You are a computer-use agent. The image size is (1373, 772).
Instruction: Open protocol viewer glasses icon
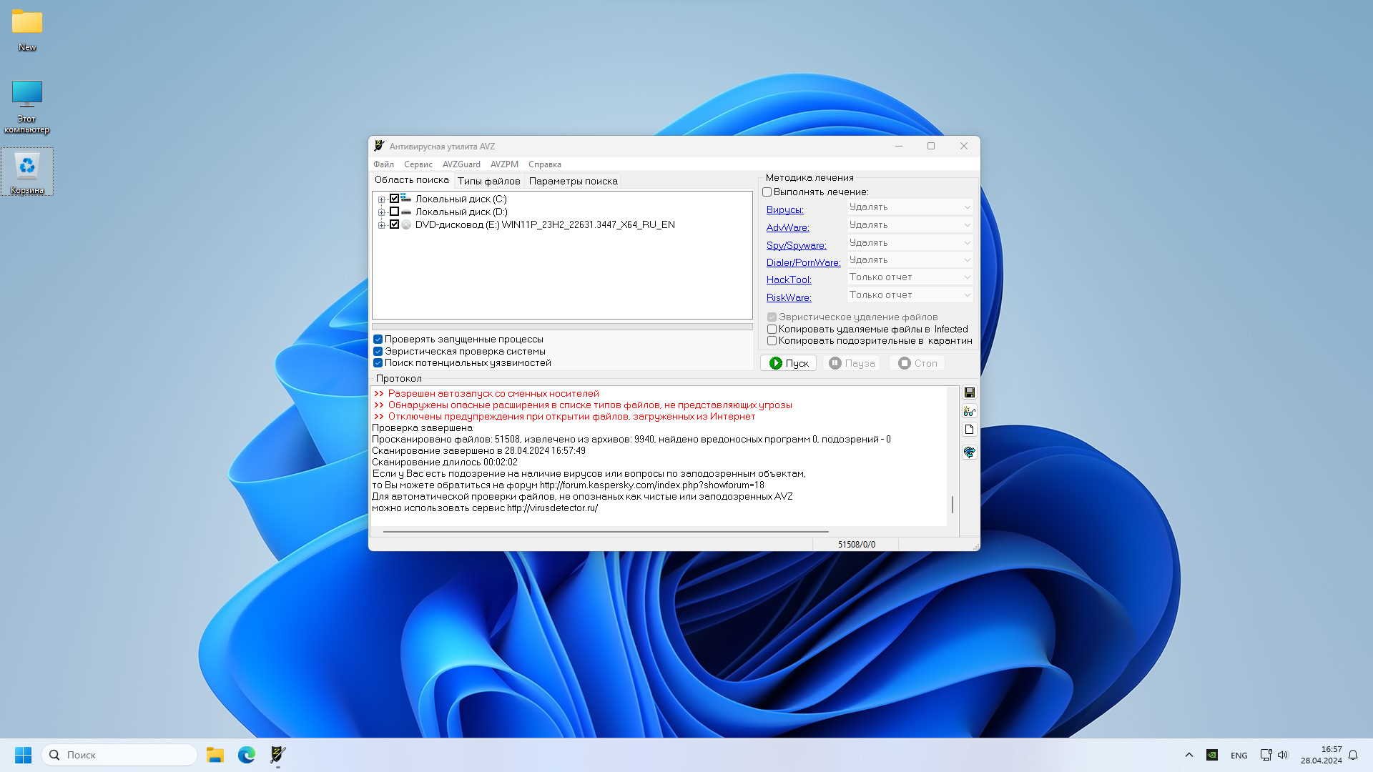pyautogui.click(x=969, y=411)
